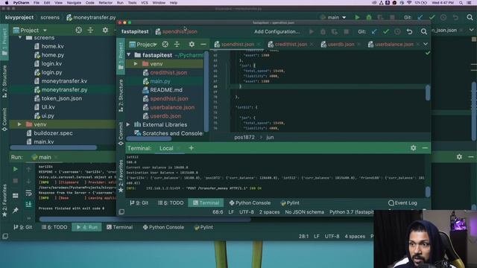Collapse the fastapitest root folder
Screen dimensions: 477x268
click(x=129, y=55)
